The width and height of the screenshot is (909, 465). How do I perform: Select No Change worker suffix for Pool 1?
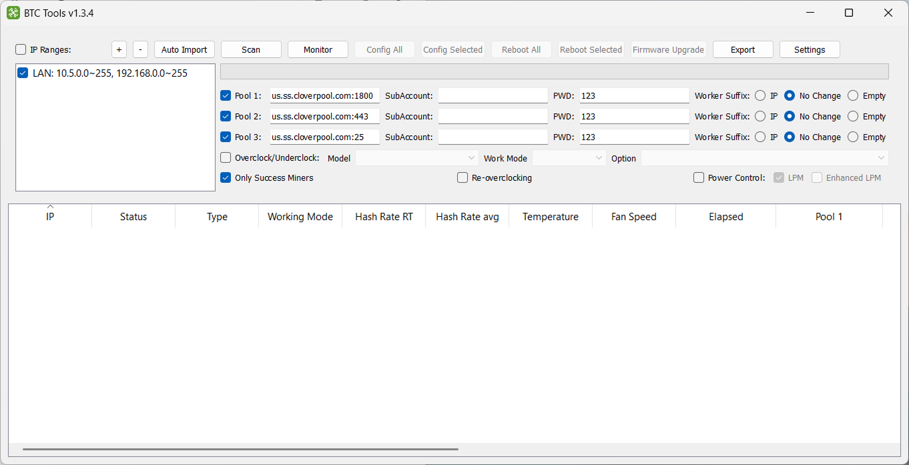coord(790,95)
